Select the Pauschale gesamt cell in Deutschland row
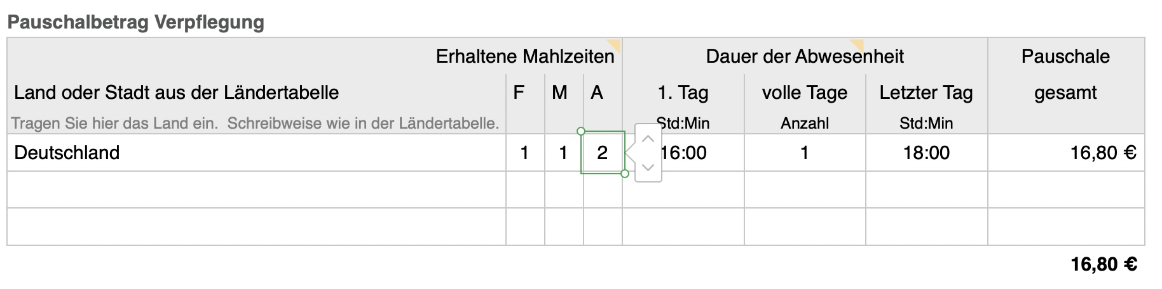This screenshot has width=1162, height=289. (1065, 153)
